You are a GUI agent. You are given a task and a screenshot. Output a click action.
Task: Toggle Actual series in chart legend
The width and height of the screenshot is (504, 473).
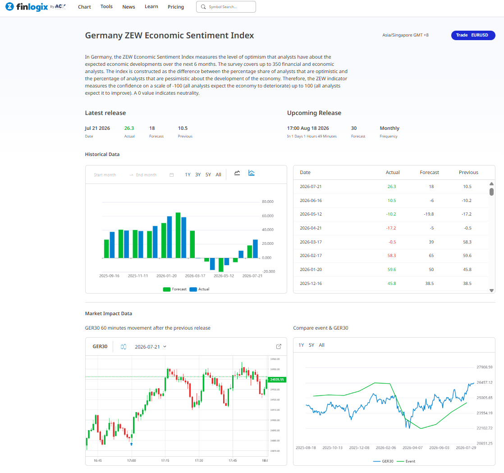point(200,289)
